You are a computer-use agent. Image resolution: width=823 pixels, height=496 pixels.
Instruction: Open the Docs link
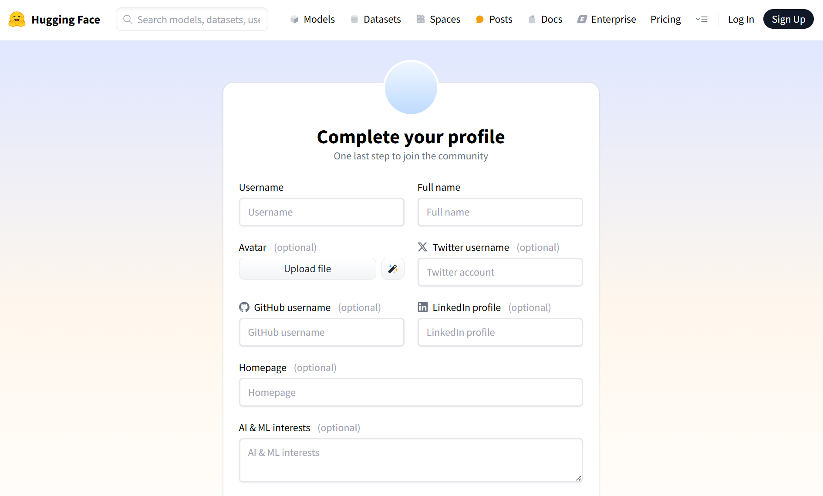pos(546,20)
